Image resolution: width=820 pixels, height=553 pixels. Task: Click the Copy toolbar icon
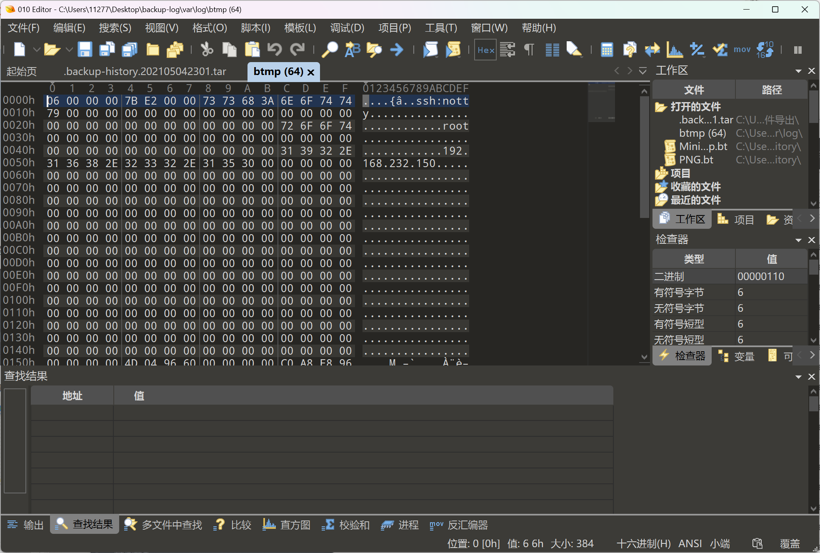click(229, 50)
